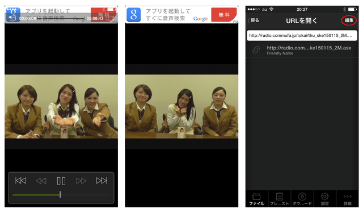Click the green slider in playback panel
Viewport: 363px width, 213px height.
[x=61, y=195]
